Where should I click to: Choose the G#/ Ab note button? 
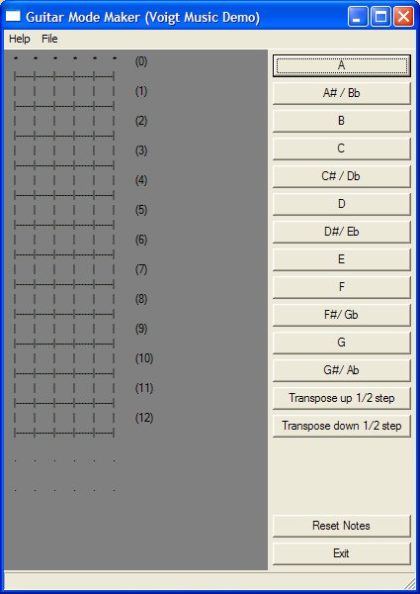(341, 370)
